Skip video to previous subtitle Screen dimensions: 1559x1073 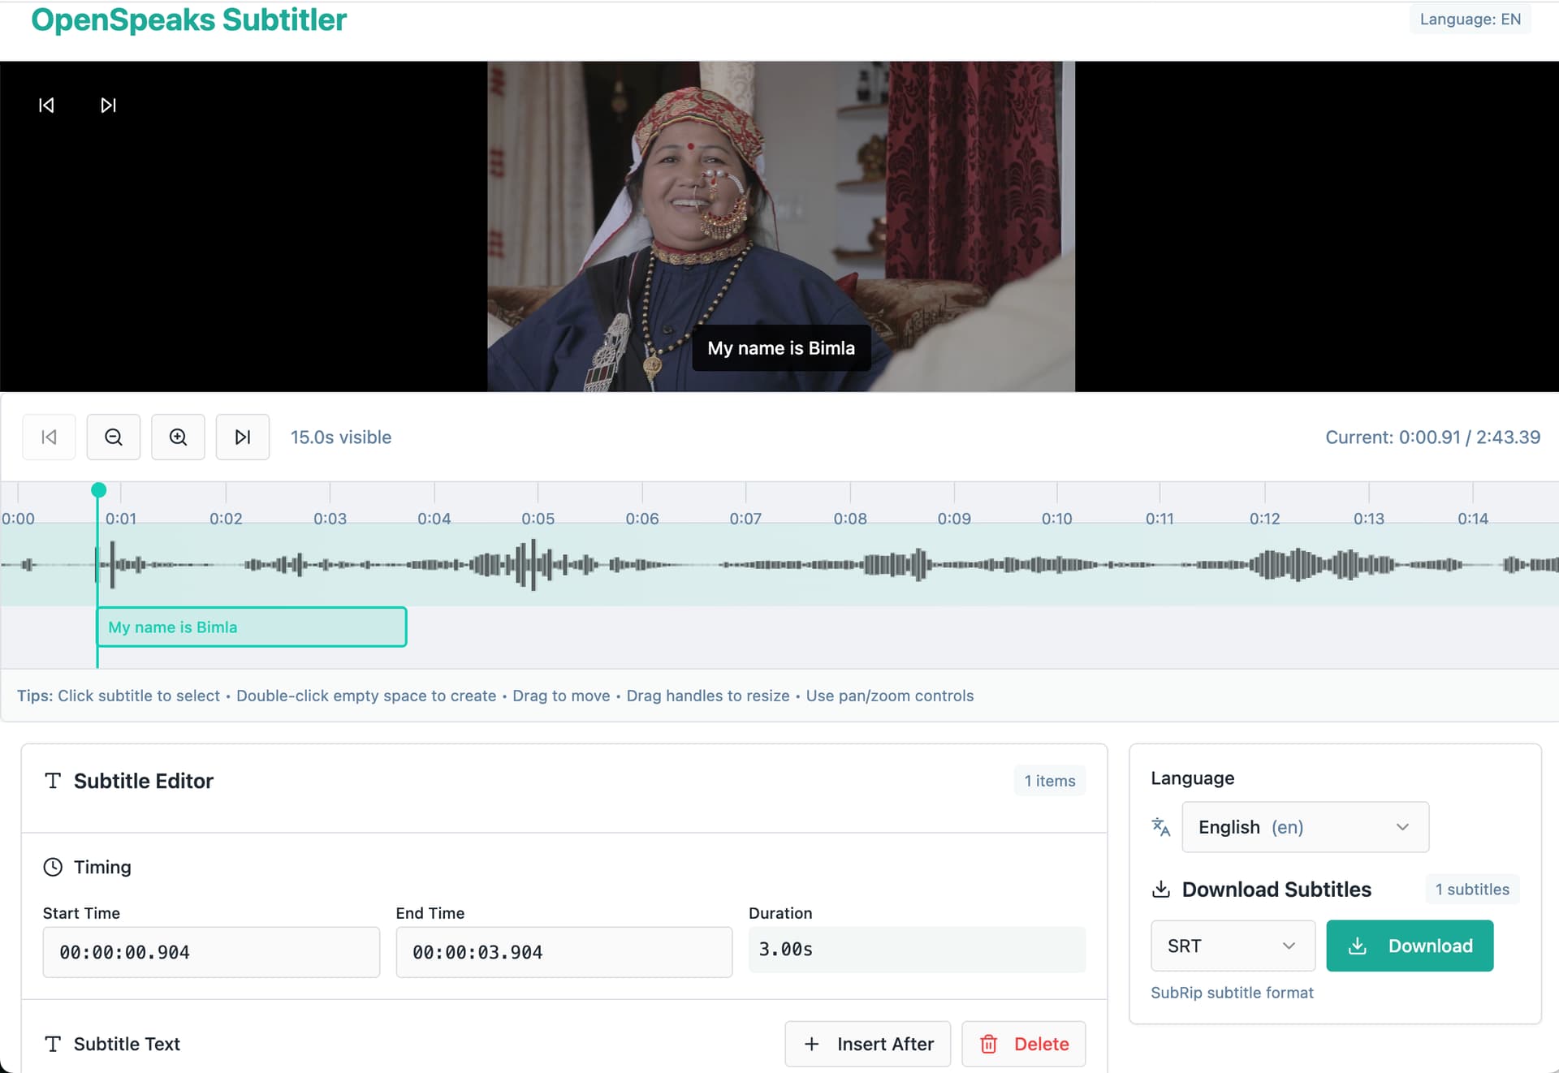pos(46,106)
